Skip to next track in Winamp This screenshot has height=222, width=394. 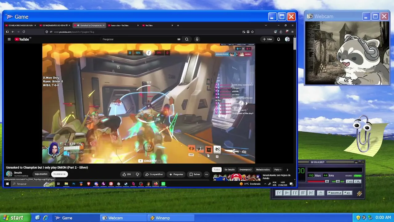[x=311, y=193]
